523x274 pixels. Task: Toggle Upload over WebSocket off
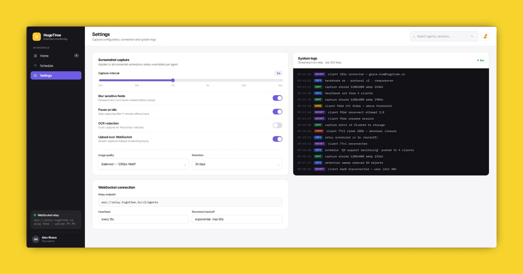[277, 139]
